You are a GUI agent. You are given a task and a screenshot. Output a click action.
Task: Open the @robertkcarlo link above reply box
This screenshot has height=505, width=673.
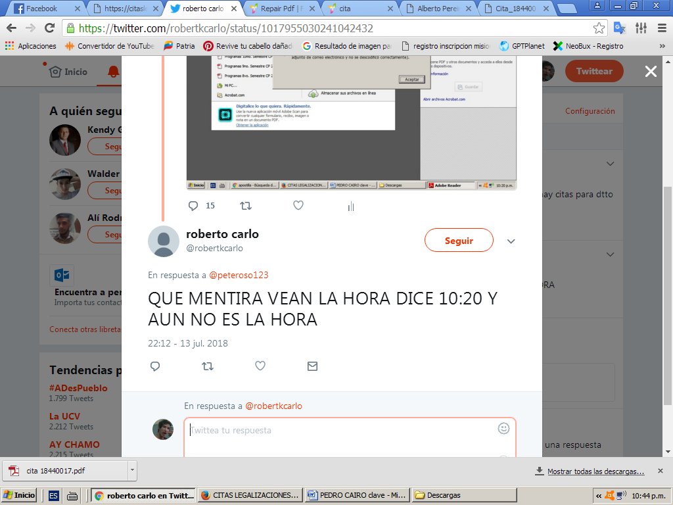click(x=273, y=406)
